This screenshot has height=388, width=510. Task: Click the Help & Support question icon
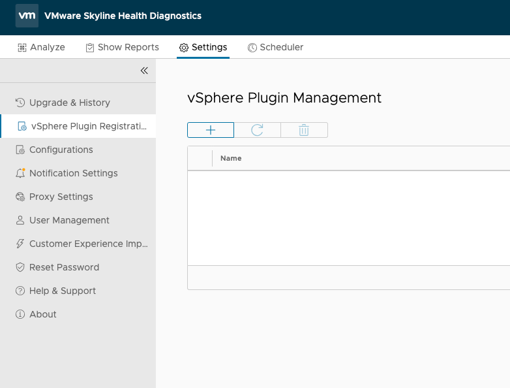(x=20, y=291)
